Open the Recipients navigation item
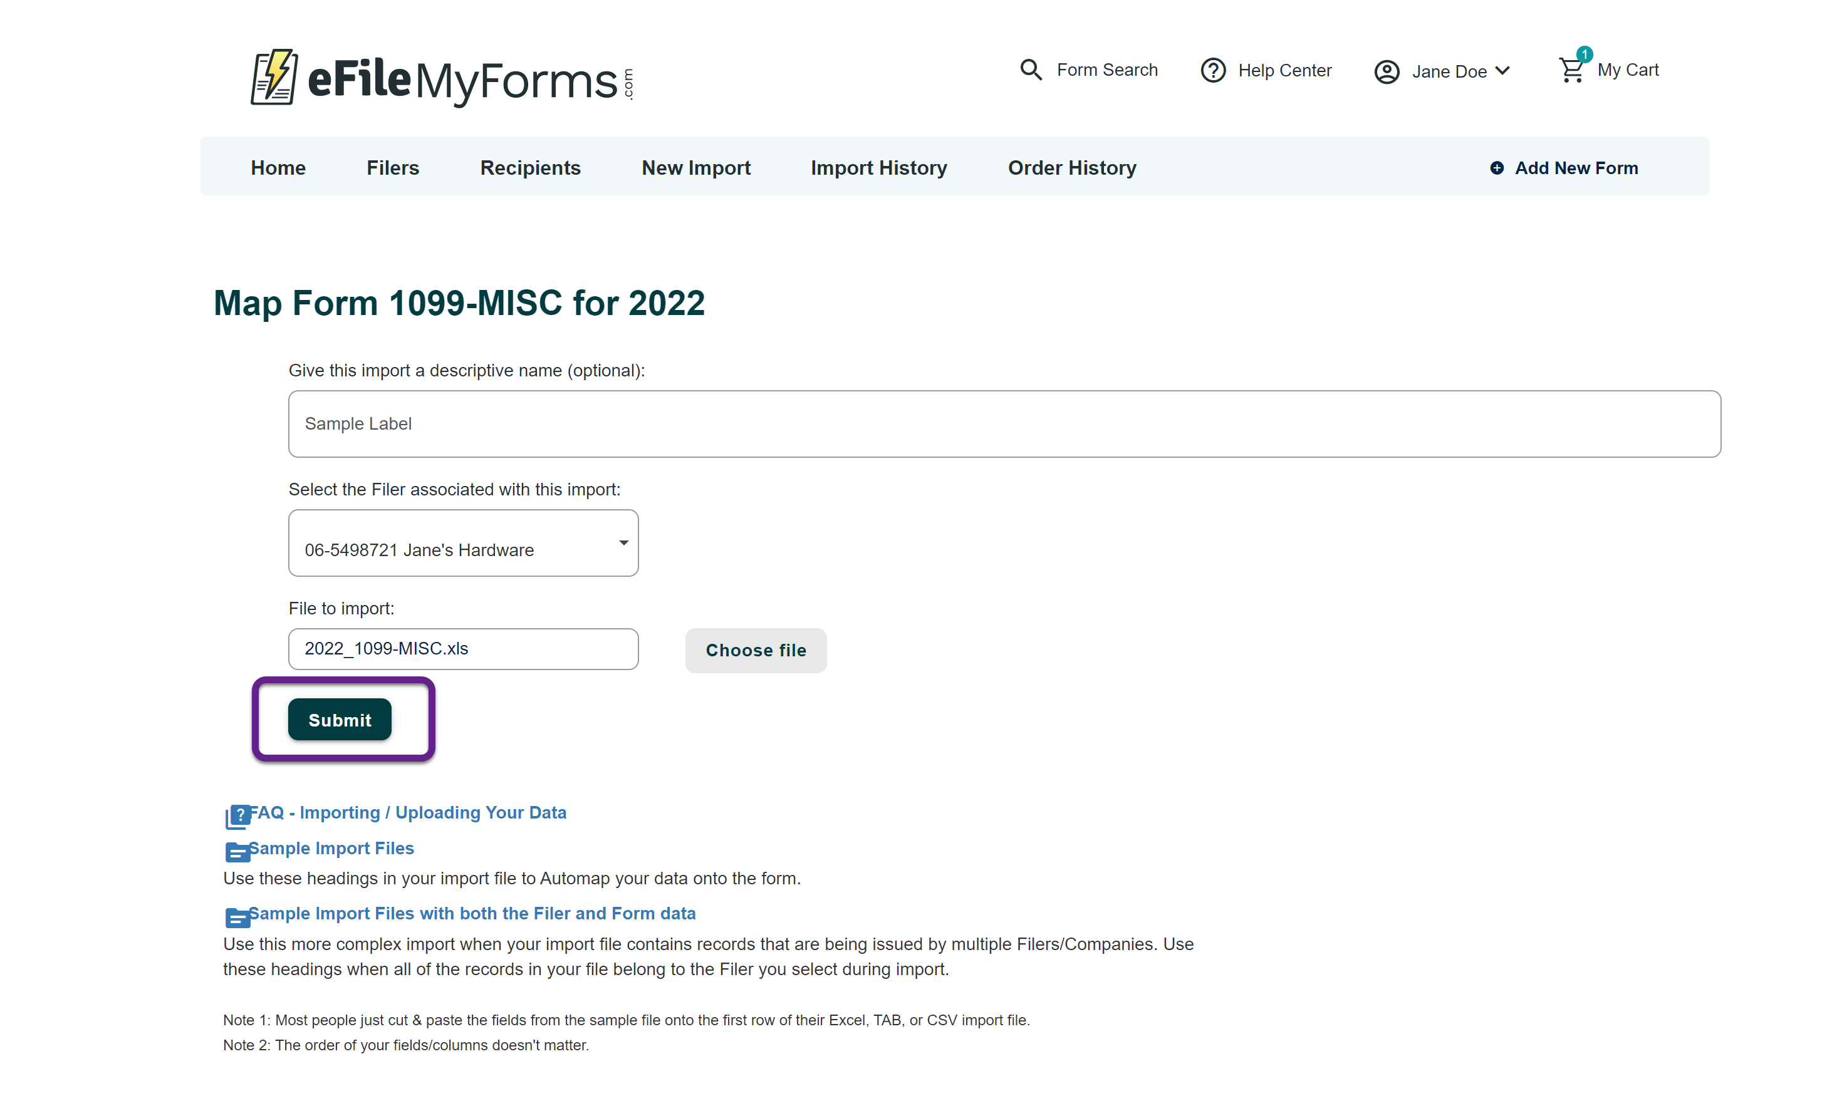 [x=529, y=168]
